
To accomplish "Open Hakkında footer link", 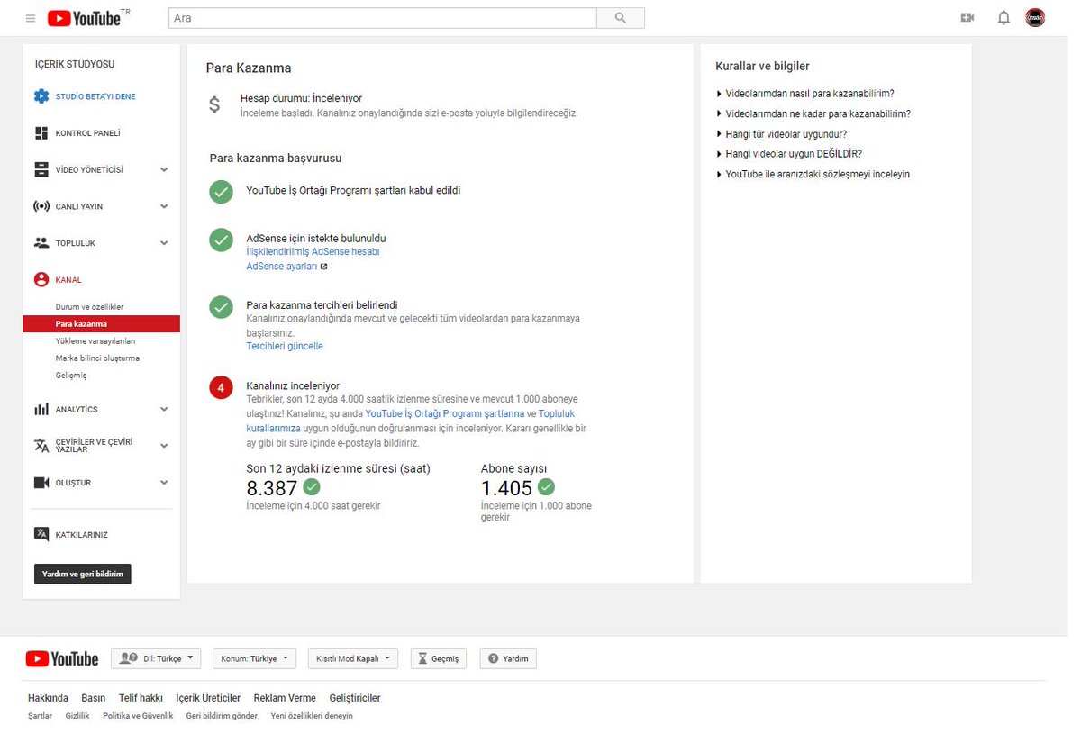I will pyautogui.click(x=48, y=698).
